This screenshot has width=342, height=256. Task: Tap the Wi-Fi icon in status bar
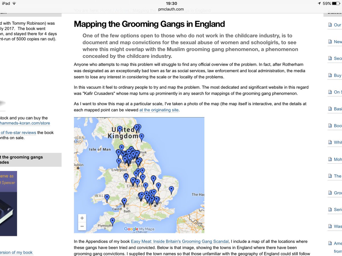point(14,3)
